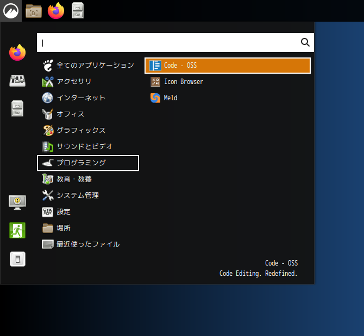Open 場所 places category
The width and height of the screenshot is (364, 336).
click(x=88, y=228)
